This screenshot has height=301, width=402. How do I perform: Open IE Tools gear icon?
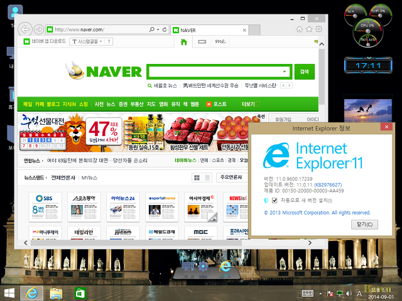tap(318, 29)
